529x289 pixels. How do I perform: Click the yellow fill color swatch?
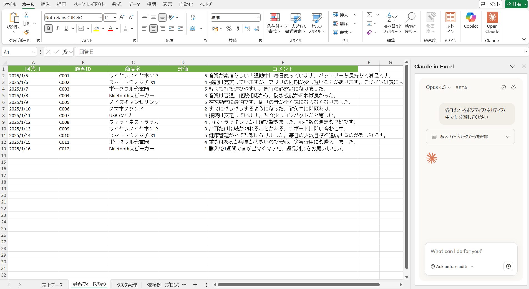96,29
